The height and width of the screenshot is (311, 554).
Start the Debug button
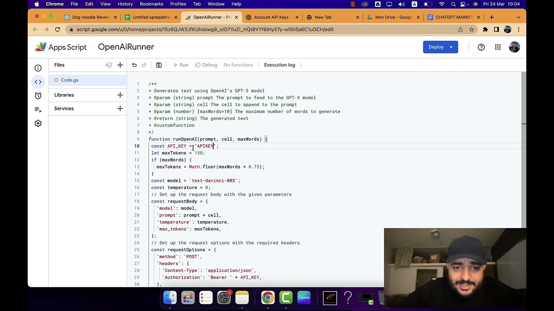pos(206,65)
